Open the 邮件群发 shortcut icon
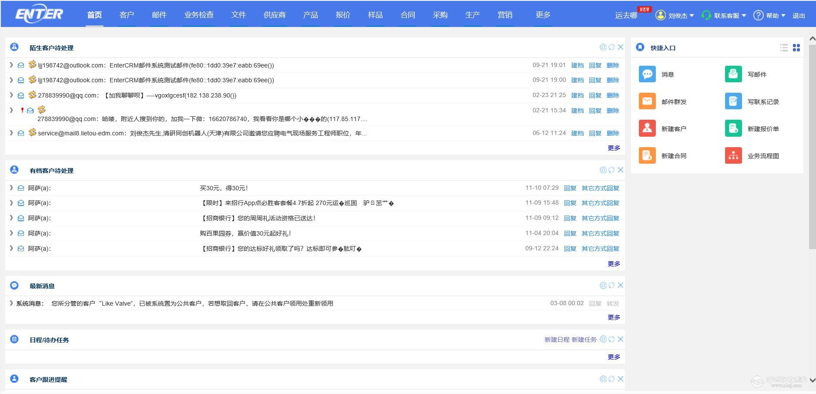This screenshot has width=816, height=394. point(647,101)
